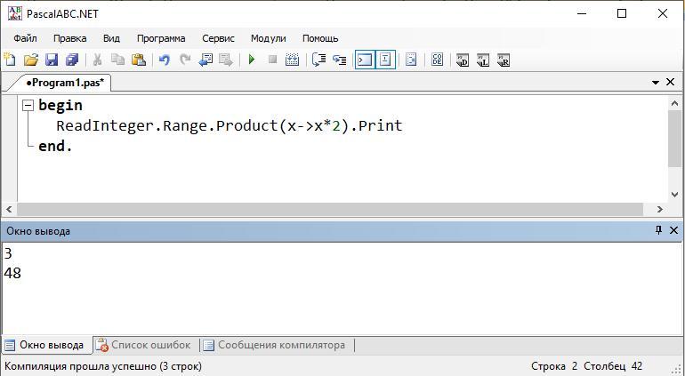685x376 pixels.
Task: Click the toolbar icon labeled D
Action: (x=463, y=60)
